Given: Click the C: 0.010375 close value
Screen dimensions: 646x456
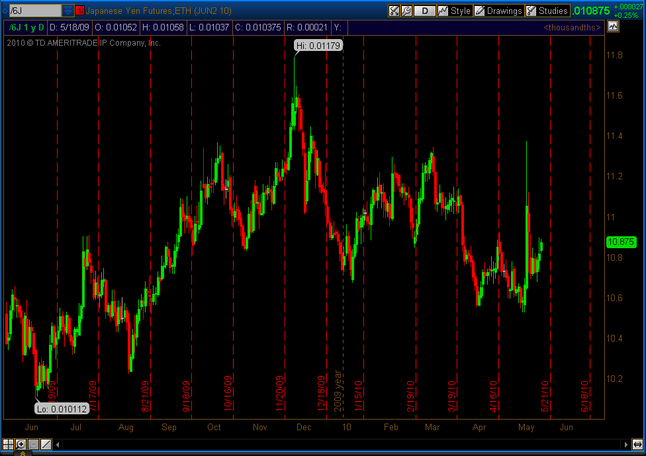Looking at the screenshot, I should 258,28.
